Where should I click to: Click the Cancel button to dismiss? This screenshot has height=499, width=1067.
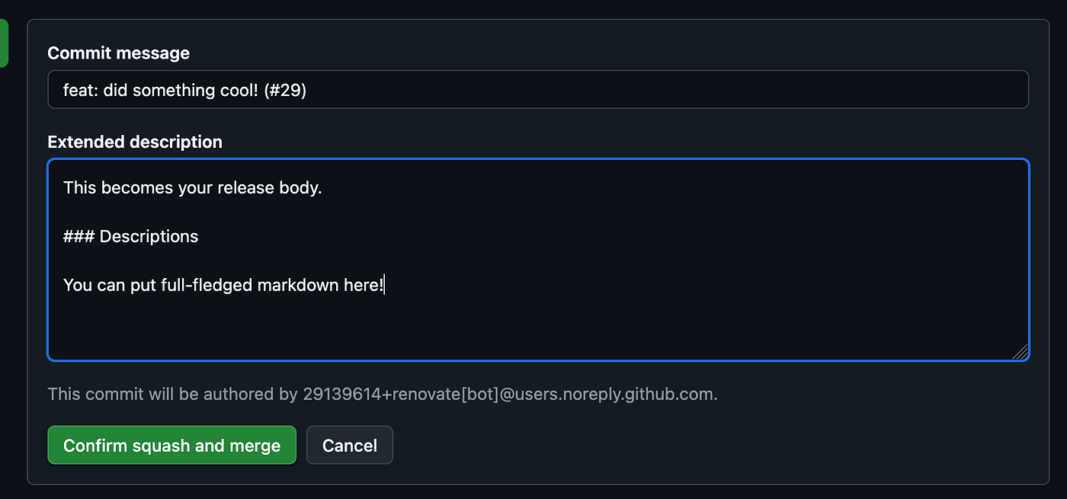349,445
